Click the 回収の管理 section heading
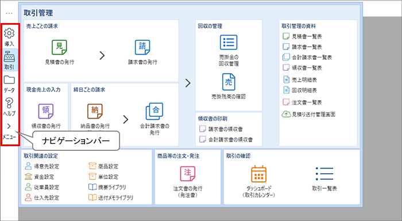 210,26
